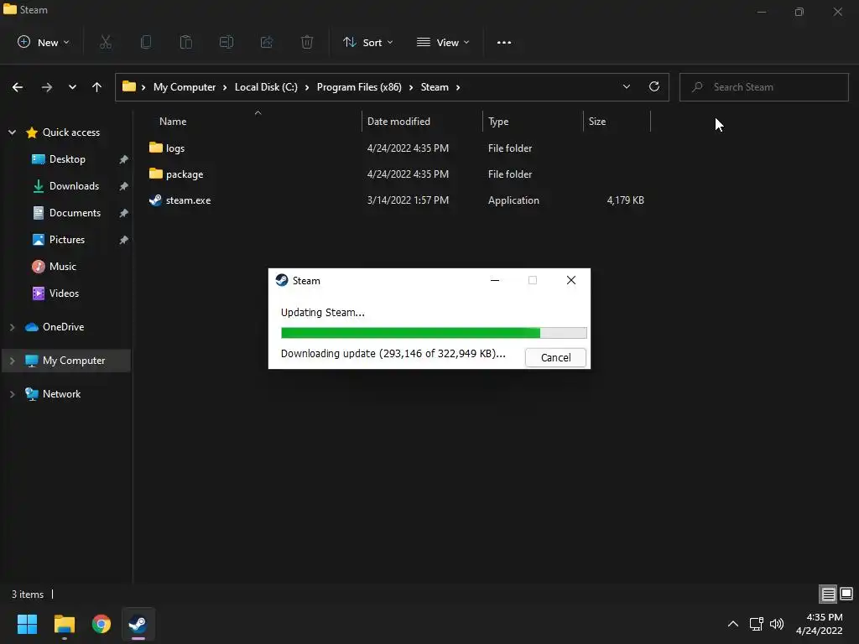This screenshot has width=859, height=644.
Task: Sort by the Date modified column
Action: [398, 122]
